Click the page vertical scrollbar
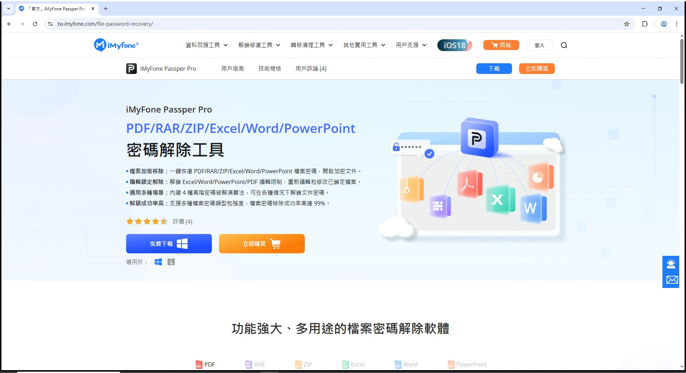Image resolution: width=686 pixels, height=373 pixels. [682, 61]
